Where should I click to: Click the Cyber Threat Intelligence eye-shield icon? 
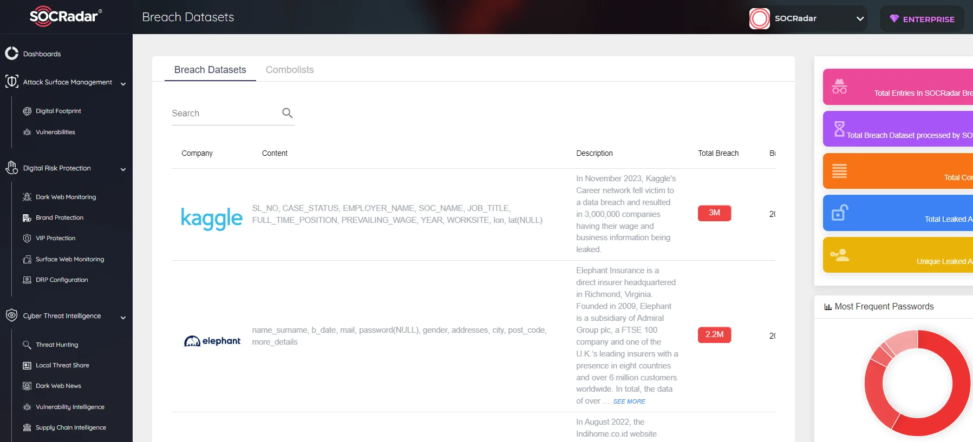pyautogui.click(x=11, y=315)
